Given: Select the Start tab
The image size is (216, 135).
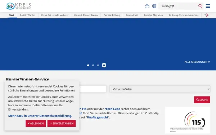Looking at the screenshot, I should click(x=12, y=15).
